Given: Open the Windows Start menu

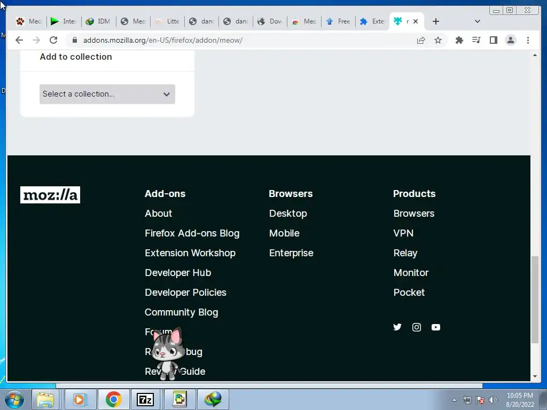Looking at the screenshot, I should pyautogui.click(x=14, y=399).
